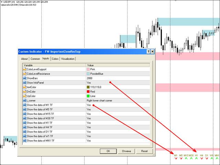The width and height of the screenshot is (220, 165).
Task: Click the red down arrow under D1
Action: (207, 158)
